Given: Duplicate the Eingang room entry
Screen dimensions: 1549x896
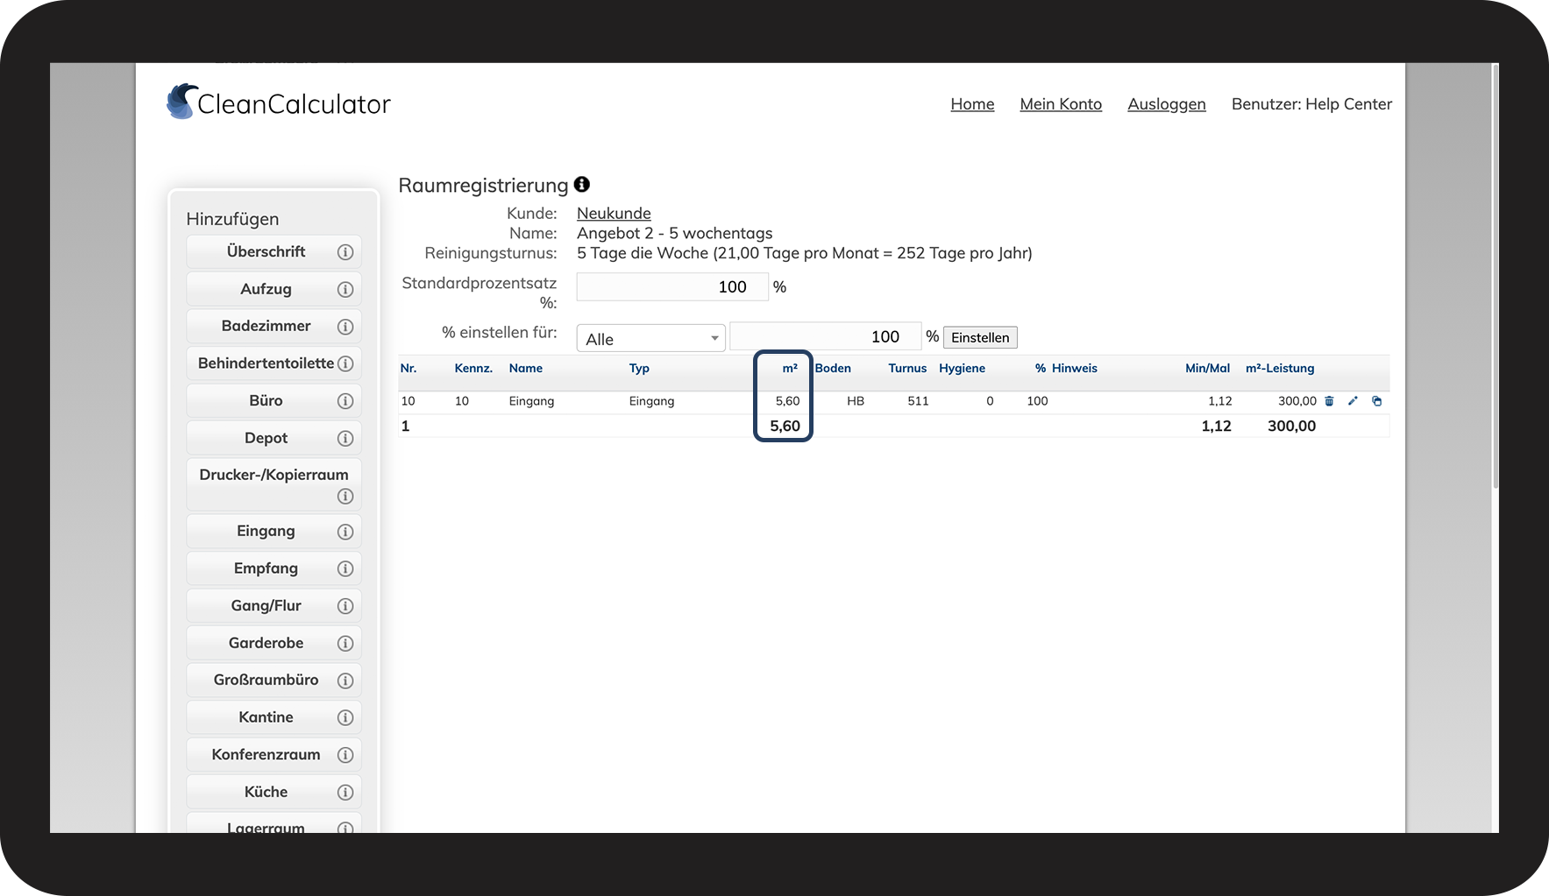Looking at the screenshot, I should pyautogui.click(x=1376, y=401).
